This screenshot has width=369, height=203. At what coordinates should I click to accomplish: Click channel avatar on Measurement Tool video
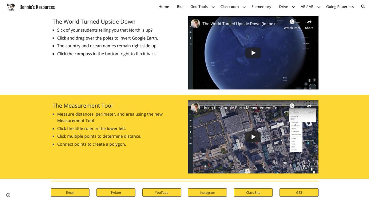click(196, 108)
